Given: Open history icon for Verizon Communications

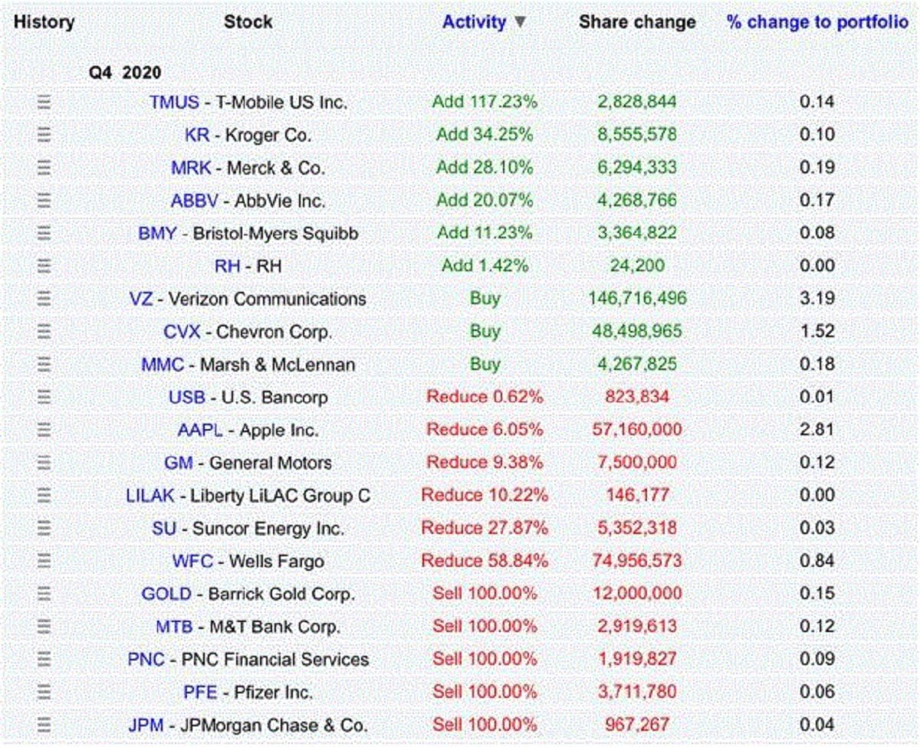Looking at the screenshot, I should (44, 299).
